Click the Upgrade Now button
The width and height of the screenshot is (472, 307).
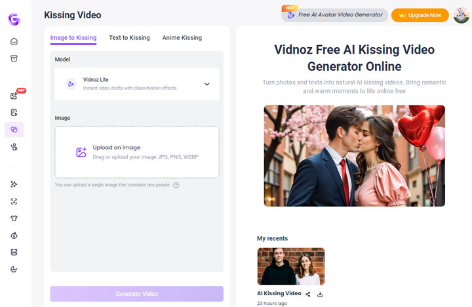coord(420,15)
